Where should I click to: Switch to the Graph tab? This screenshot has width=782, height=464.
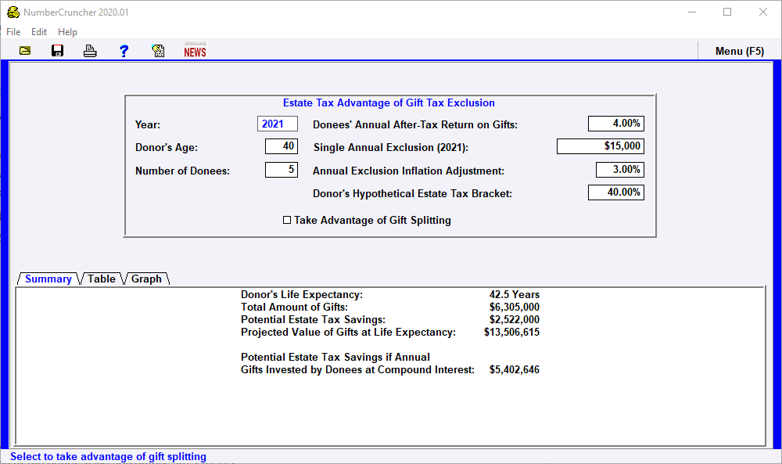tap(146, 279)
